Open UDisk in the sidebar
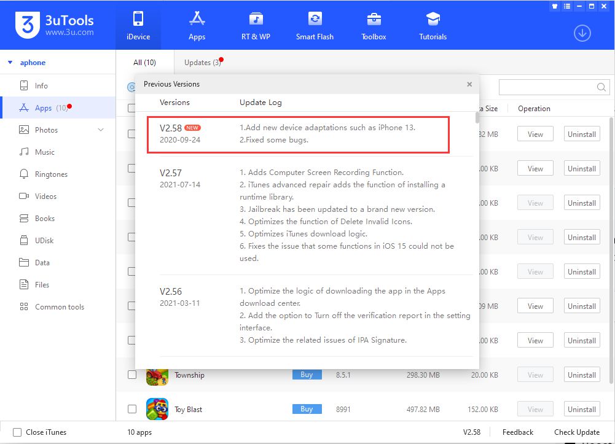The width and height of the screenshot is (615, 444). tap(58, 240)
